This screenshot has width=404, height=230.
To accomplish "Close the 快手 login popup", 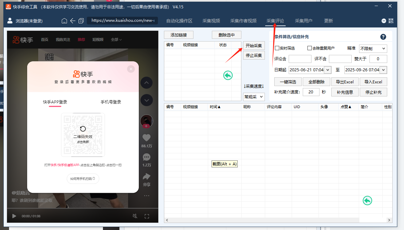I will (131, 69).
